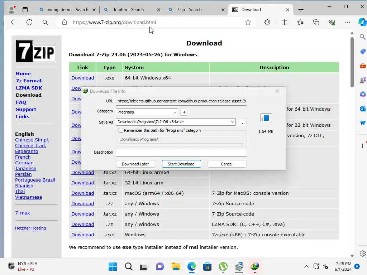Image resolution: width=367 pixels, height=275 pixels.
Task: Add a sidebar app with plus icon
Action: (x=362, y=146)
